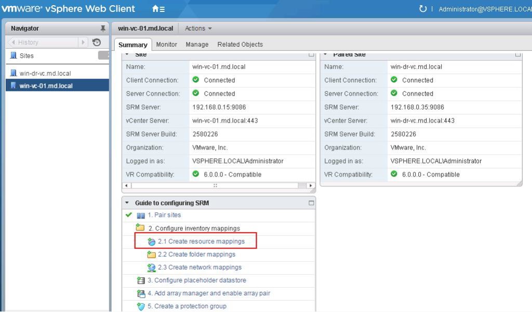The image size is (532, 312).
Task: Switch to the Manage tab
Action: pyautogui.click(x=197, y=45)
